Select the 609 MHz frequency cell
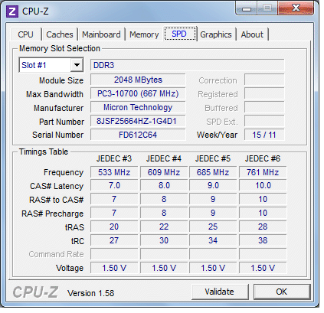The image size is (324, 313). (x=164, y=172)
